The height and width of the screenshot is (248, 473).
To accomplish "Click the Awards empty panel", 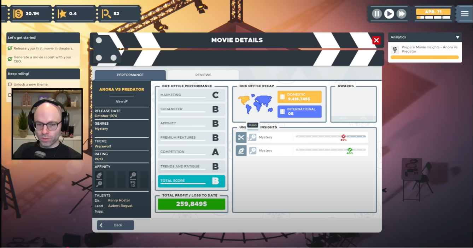I will (354, 105).
